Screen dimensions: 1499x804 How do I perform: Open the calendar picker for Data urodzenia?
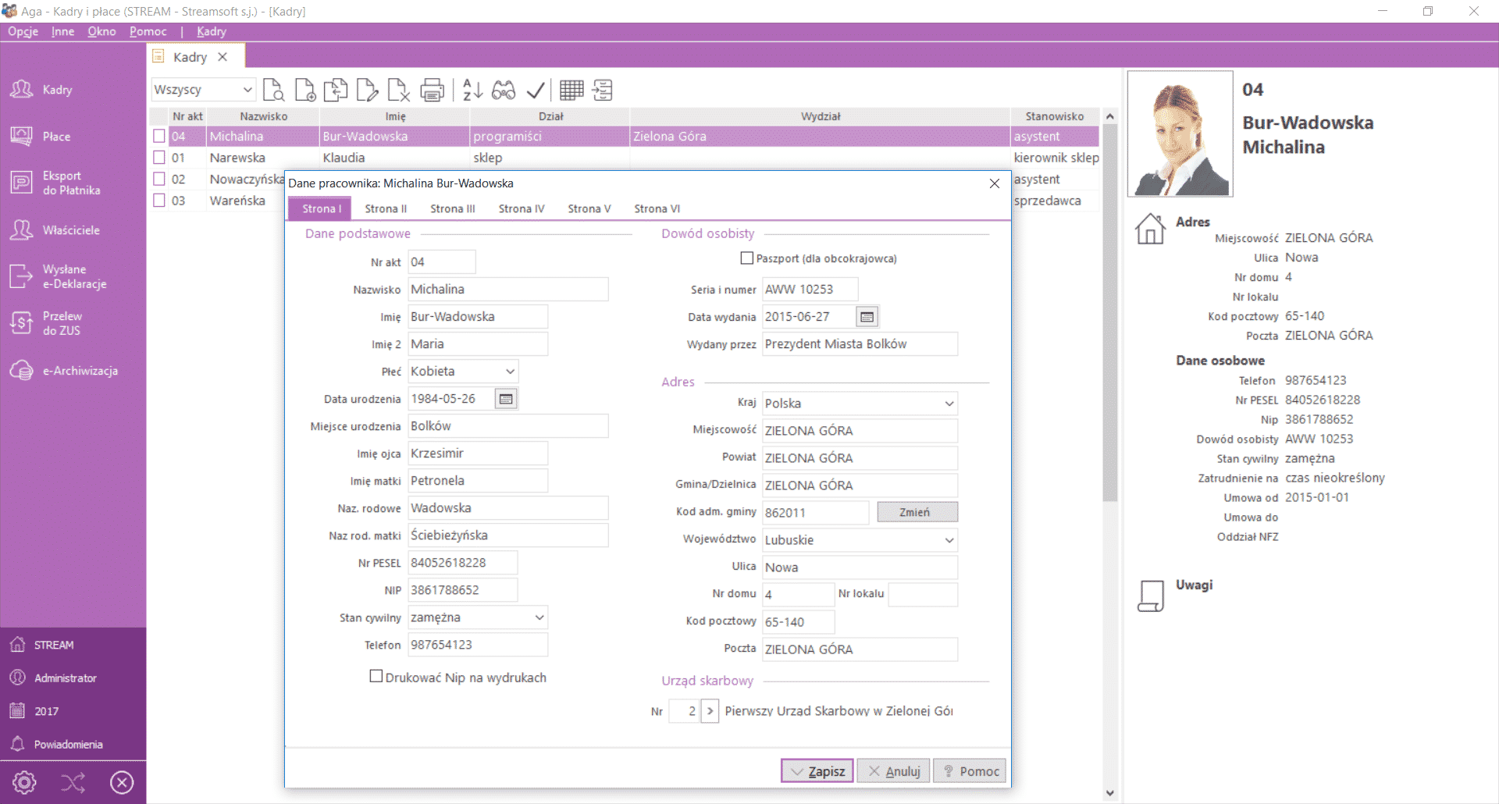coord(506,399)
